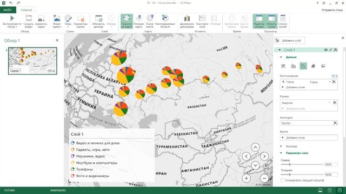Rotate map left with arrow button
The height and width of the screenshot is (194, 346).
[x=247, y=156]
